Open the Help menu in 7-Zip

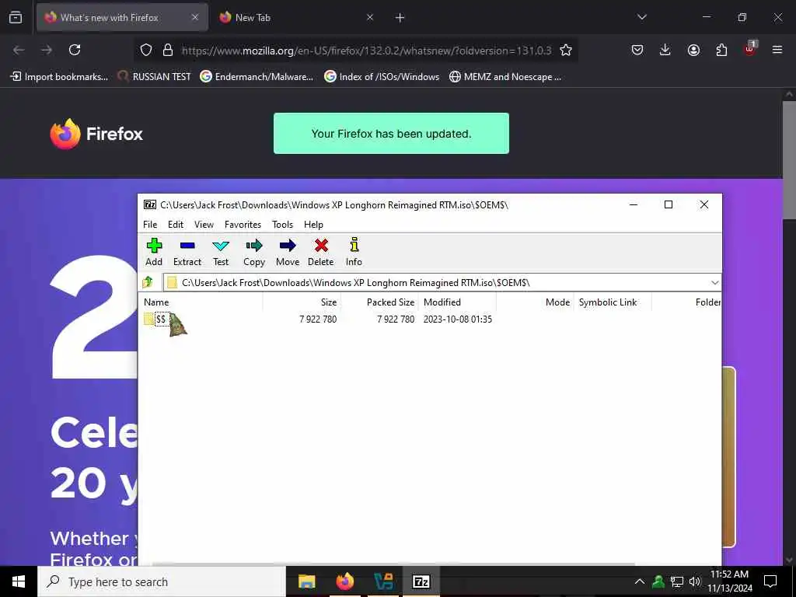pyautogui.click(x=313, y=225)
